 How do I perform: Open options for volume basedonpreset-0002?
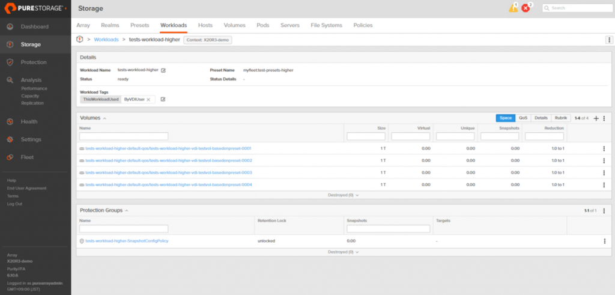click(x=604, y=160)
